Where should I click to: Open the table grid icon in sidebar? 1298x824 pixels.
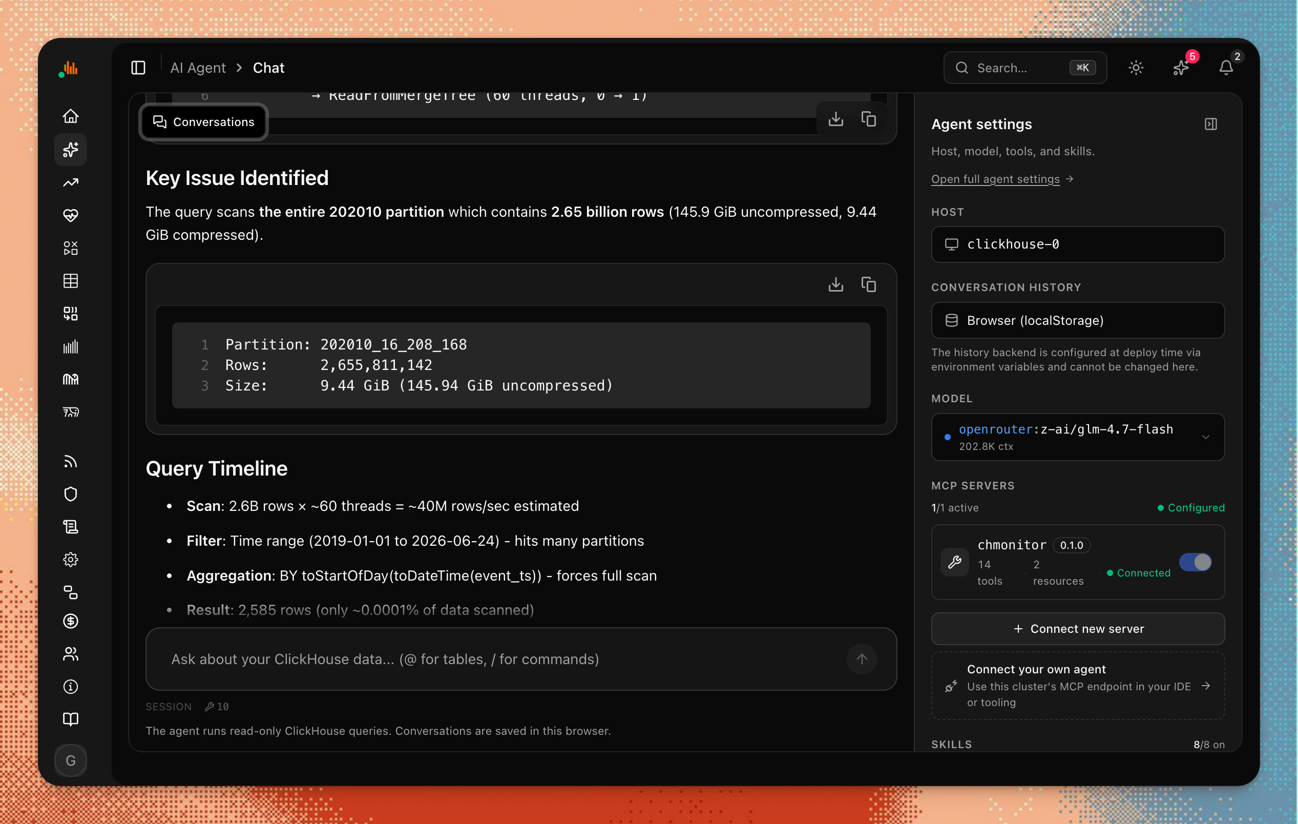[71, 281]
